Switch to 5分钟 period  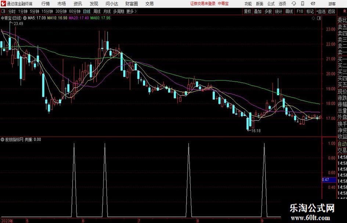35,11
